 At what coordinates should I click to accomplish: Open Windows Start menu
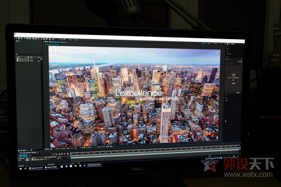click(x=21, y=169)
